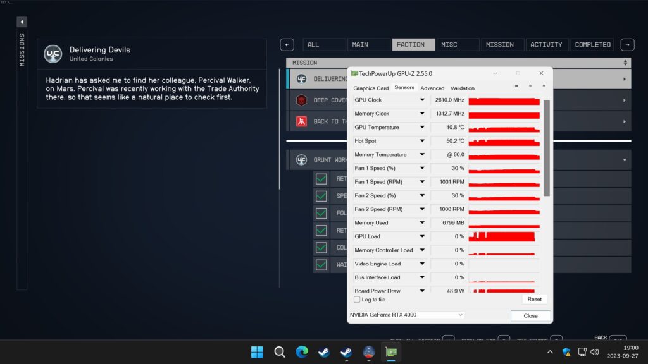
Task: Switch to Starfield game taskbar icon
Action: pos(369,352)
